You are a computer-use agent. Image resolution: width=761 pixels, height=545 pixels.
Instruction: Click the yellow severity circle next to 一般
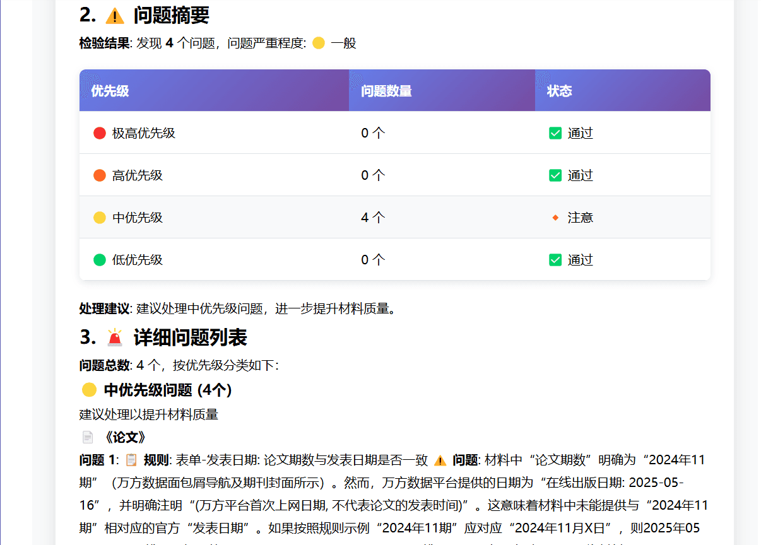click(x=318, y=44)
